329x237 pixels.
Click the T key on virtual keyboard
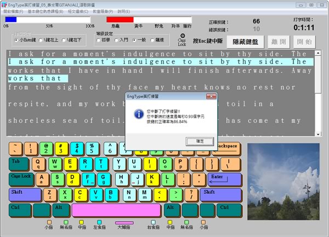click(101, 164)
